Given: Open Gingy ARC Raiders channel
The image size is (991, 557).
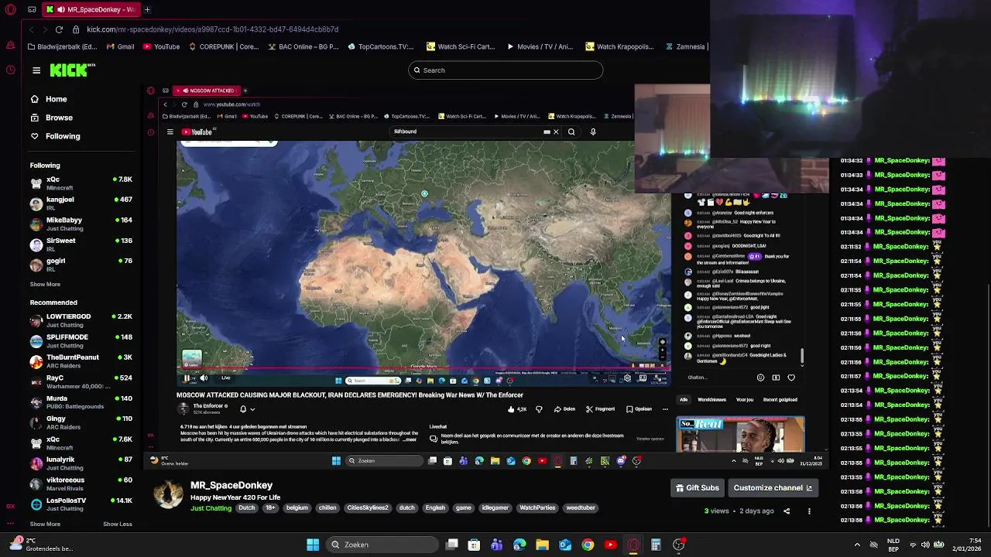Looking at the screenshot, I should coord(81,422).
